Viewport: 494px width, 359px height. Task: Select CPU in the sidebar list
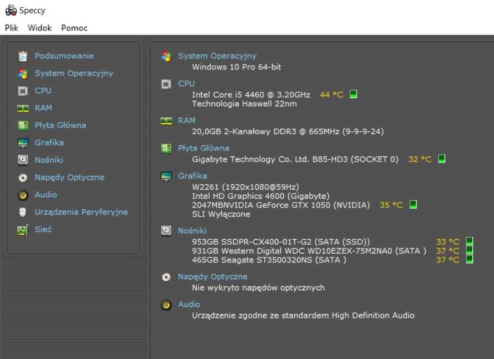[x=43, y=90]
